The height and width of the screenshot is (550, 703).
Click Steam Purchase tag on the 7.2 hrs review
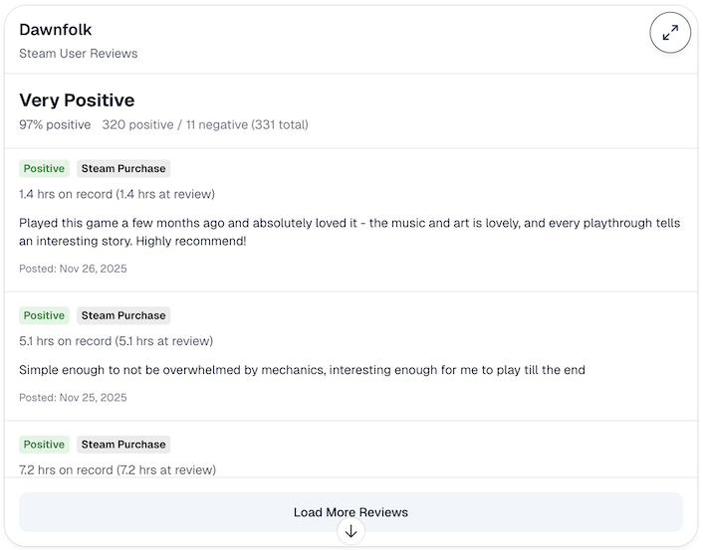123,445
